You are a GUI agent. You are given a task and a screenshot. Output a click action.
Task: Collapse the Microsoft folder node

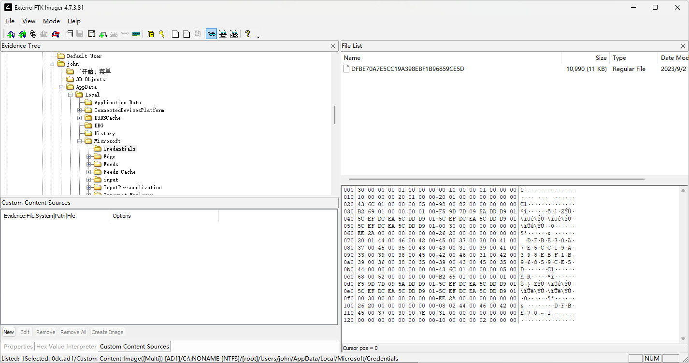80,141
